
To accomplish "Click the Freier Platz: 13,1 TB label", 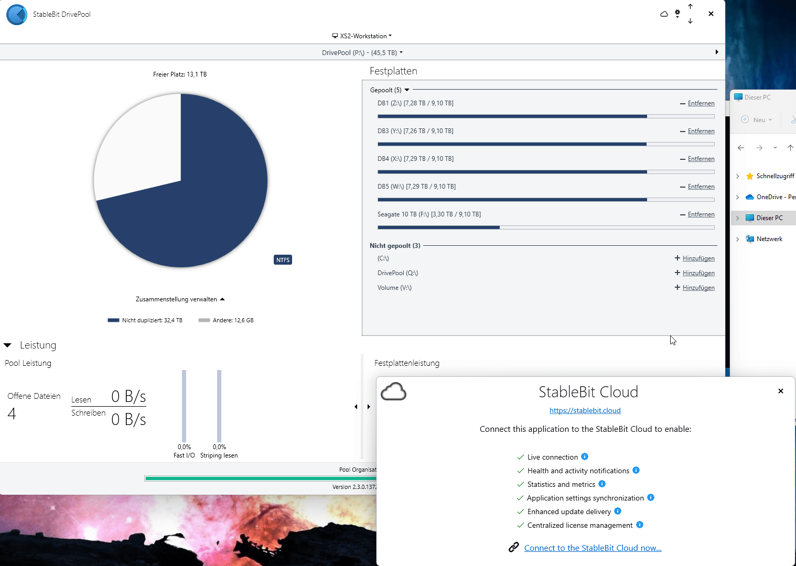I will pos(180,74).
